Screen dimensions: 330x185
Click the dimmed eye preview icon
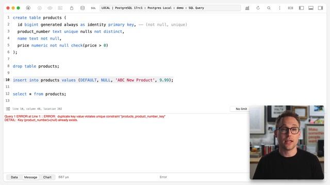50,8
